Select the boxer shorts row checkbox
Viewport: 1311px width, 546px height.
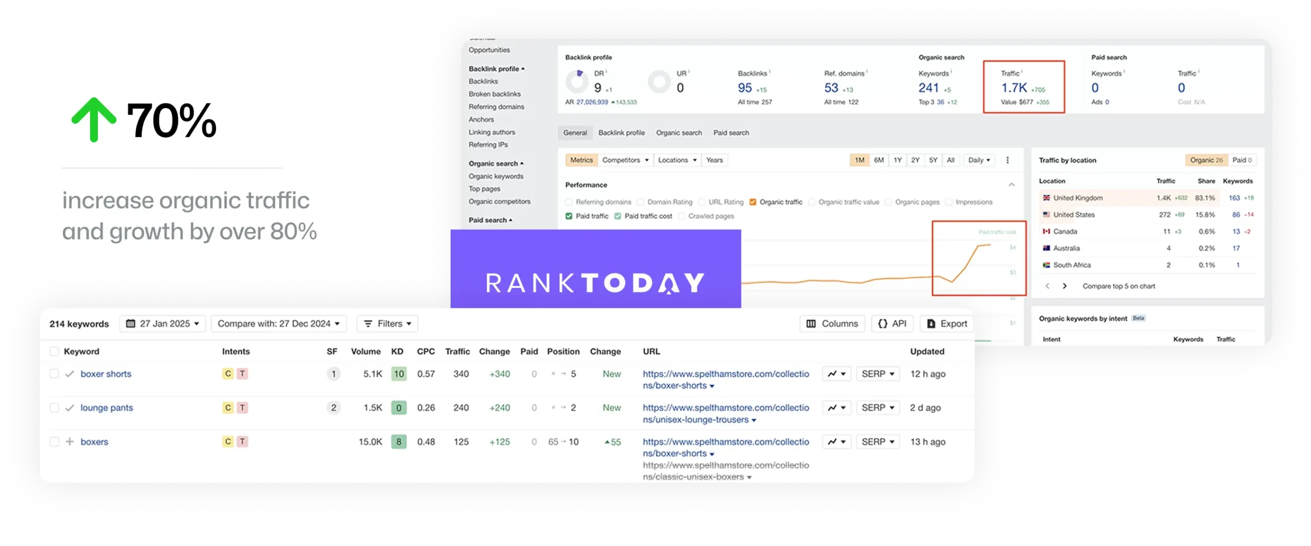(x=54, y=374)
